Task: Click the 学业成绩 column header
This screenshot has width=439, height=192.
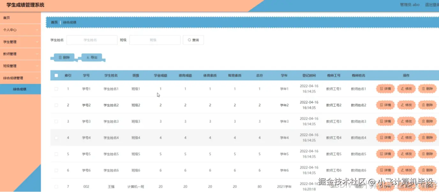Action: [160, 76]
